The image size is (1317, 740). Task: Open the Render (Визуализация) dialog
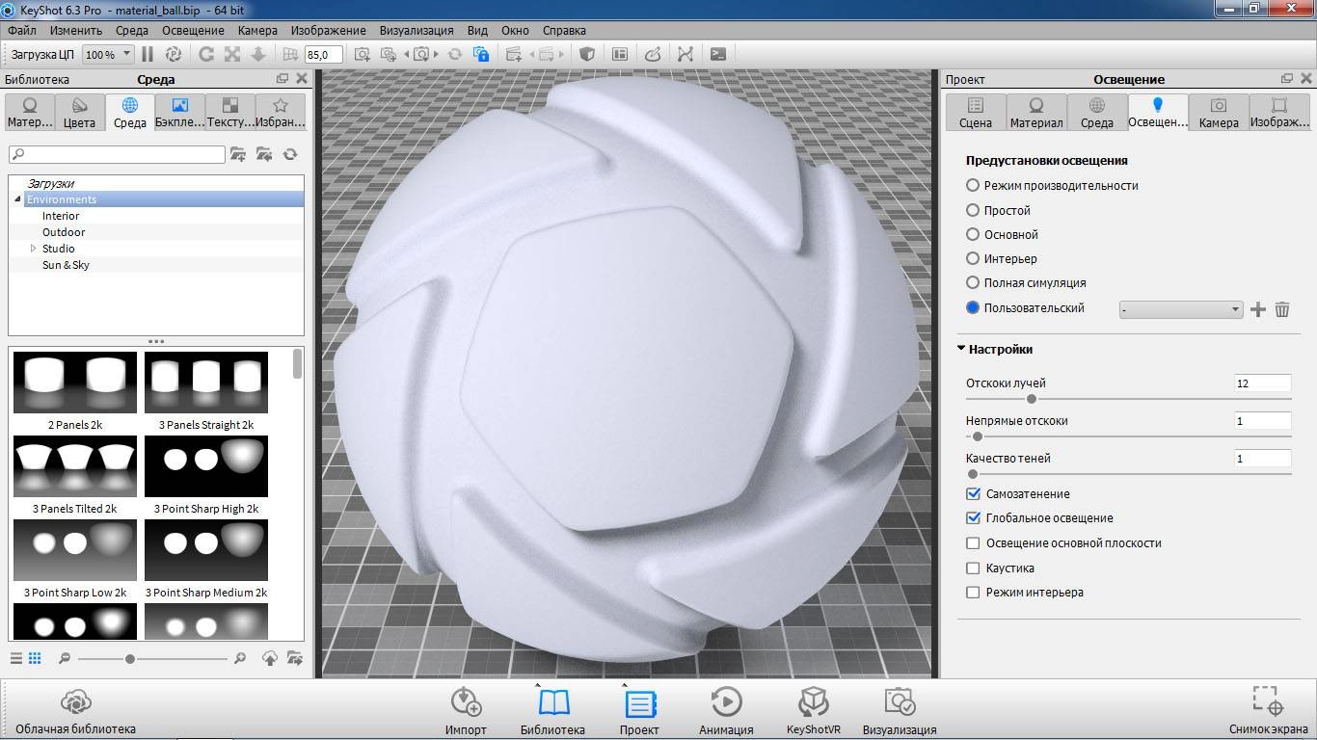pyautogui.click(x=900, y=711)
